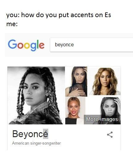
Task: Click the word beyonce inside search field
Action: point(64,45)
